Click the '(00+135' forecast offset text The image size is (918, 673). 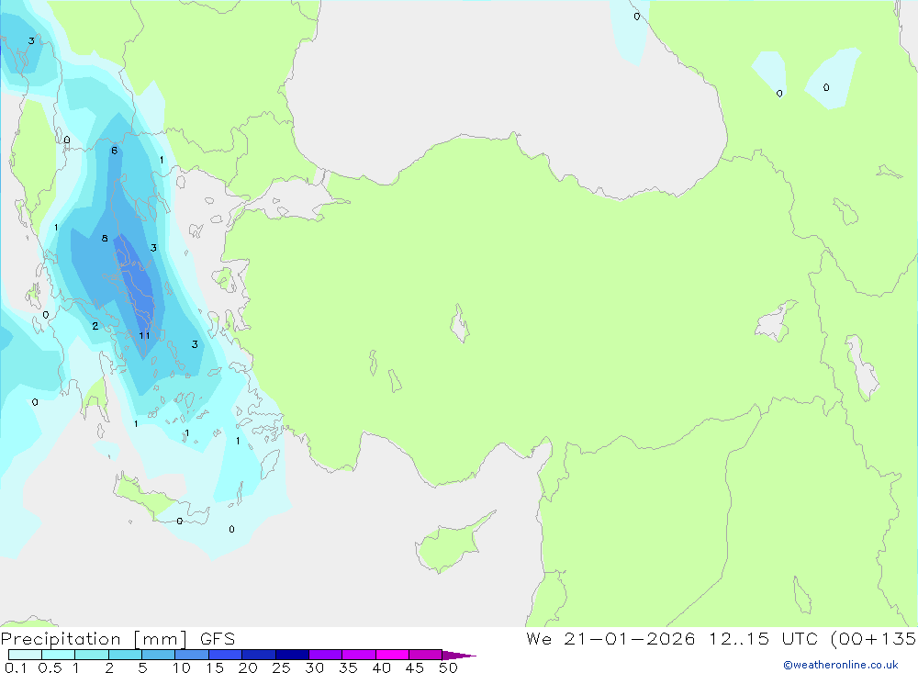(x=874, y=639)
